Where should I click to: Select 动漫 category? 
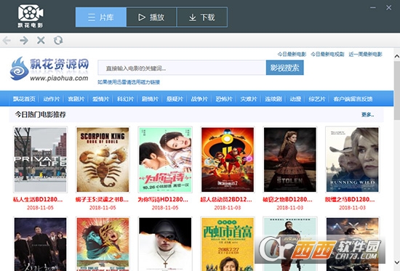coord(295,99)
